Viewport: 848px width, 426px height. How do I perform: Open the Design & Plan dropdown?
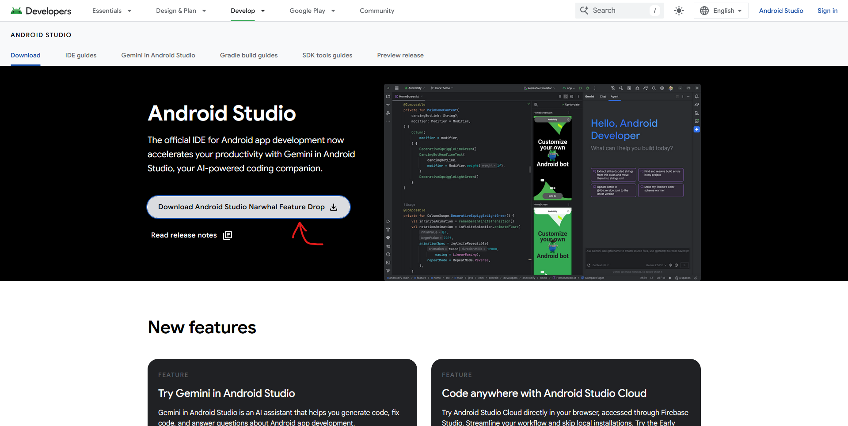[181, 10]
